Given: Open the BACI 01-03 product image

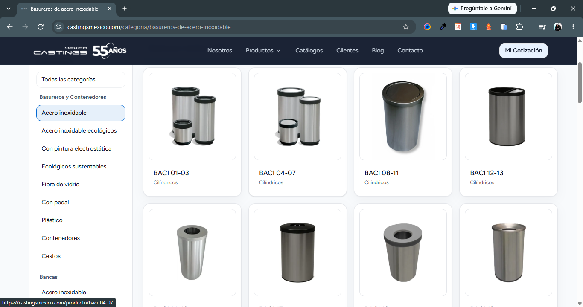Looking at the screenshot, I should coord(192,116).
